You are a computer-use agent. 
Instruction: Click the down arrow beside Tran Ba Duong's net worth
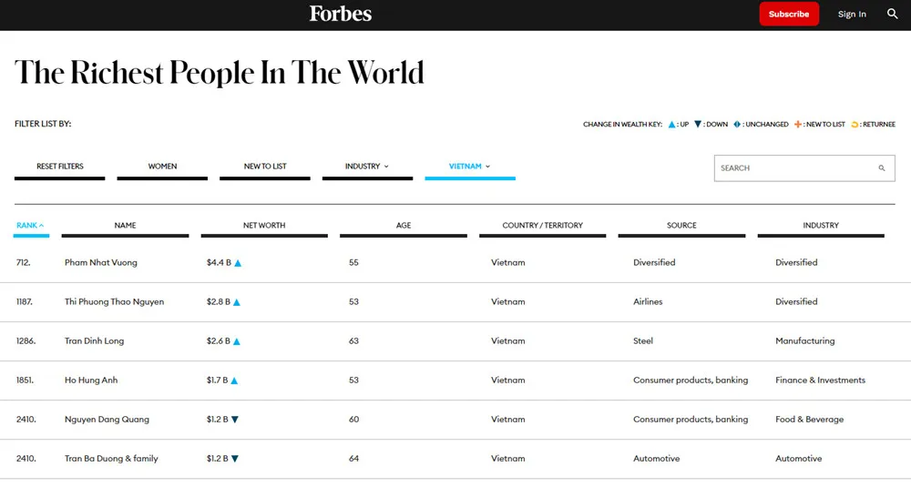click(235, 459)
